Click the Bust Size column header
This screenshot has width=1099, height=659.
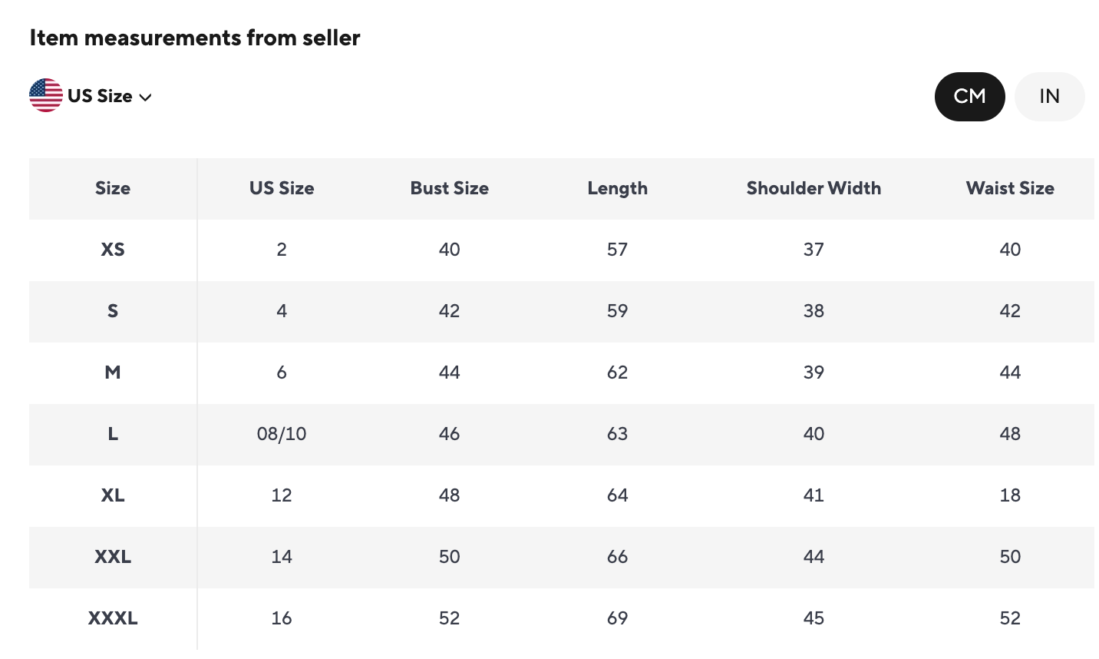pyautogui.click(x=449, y=188)
